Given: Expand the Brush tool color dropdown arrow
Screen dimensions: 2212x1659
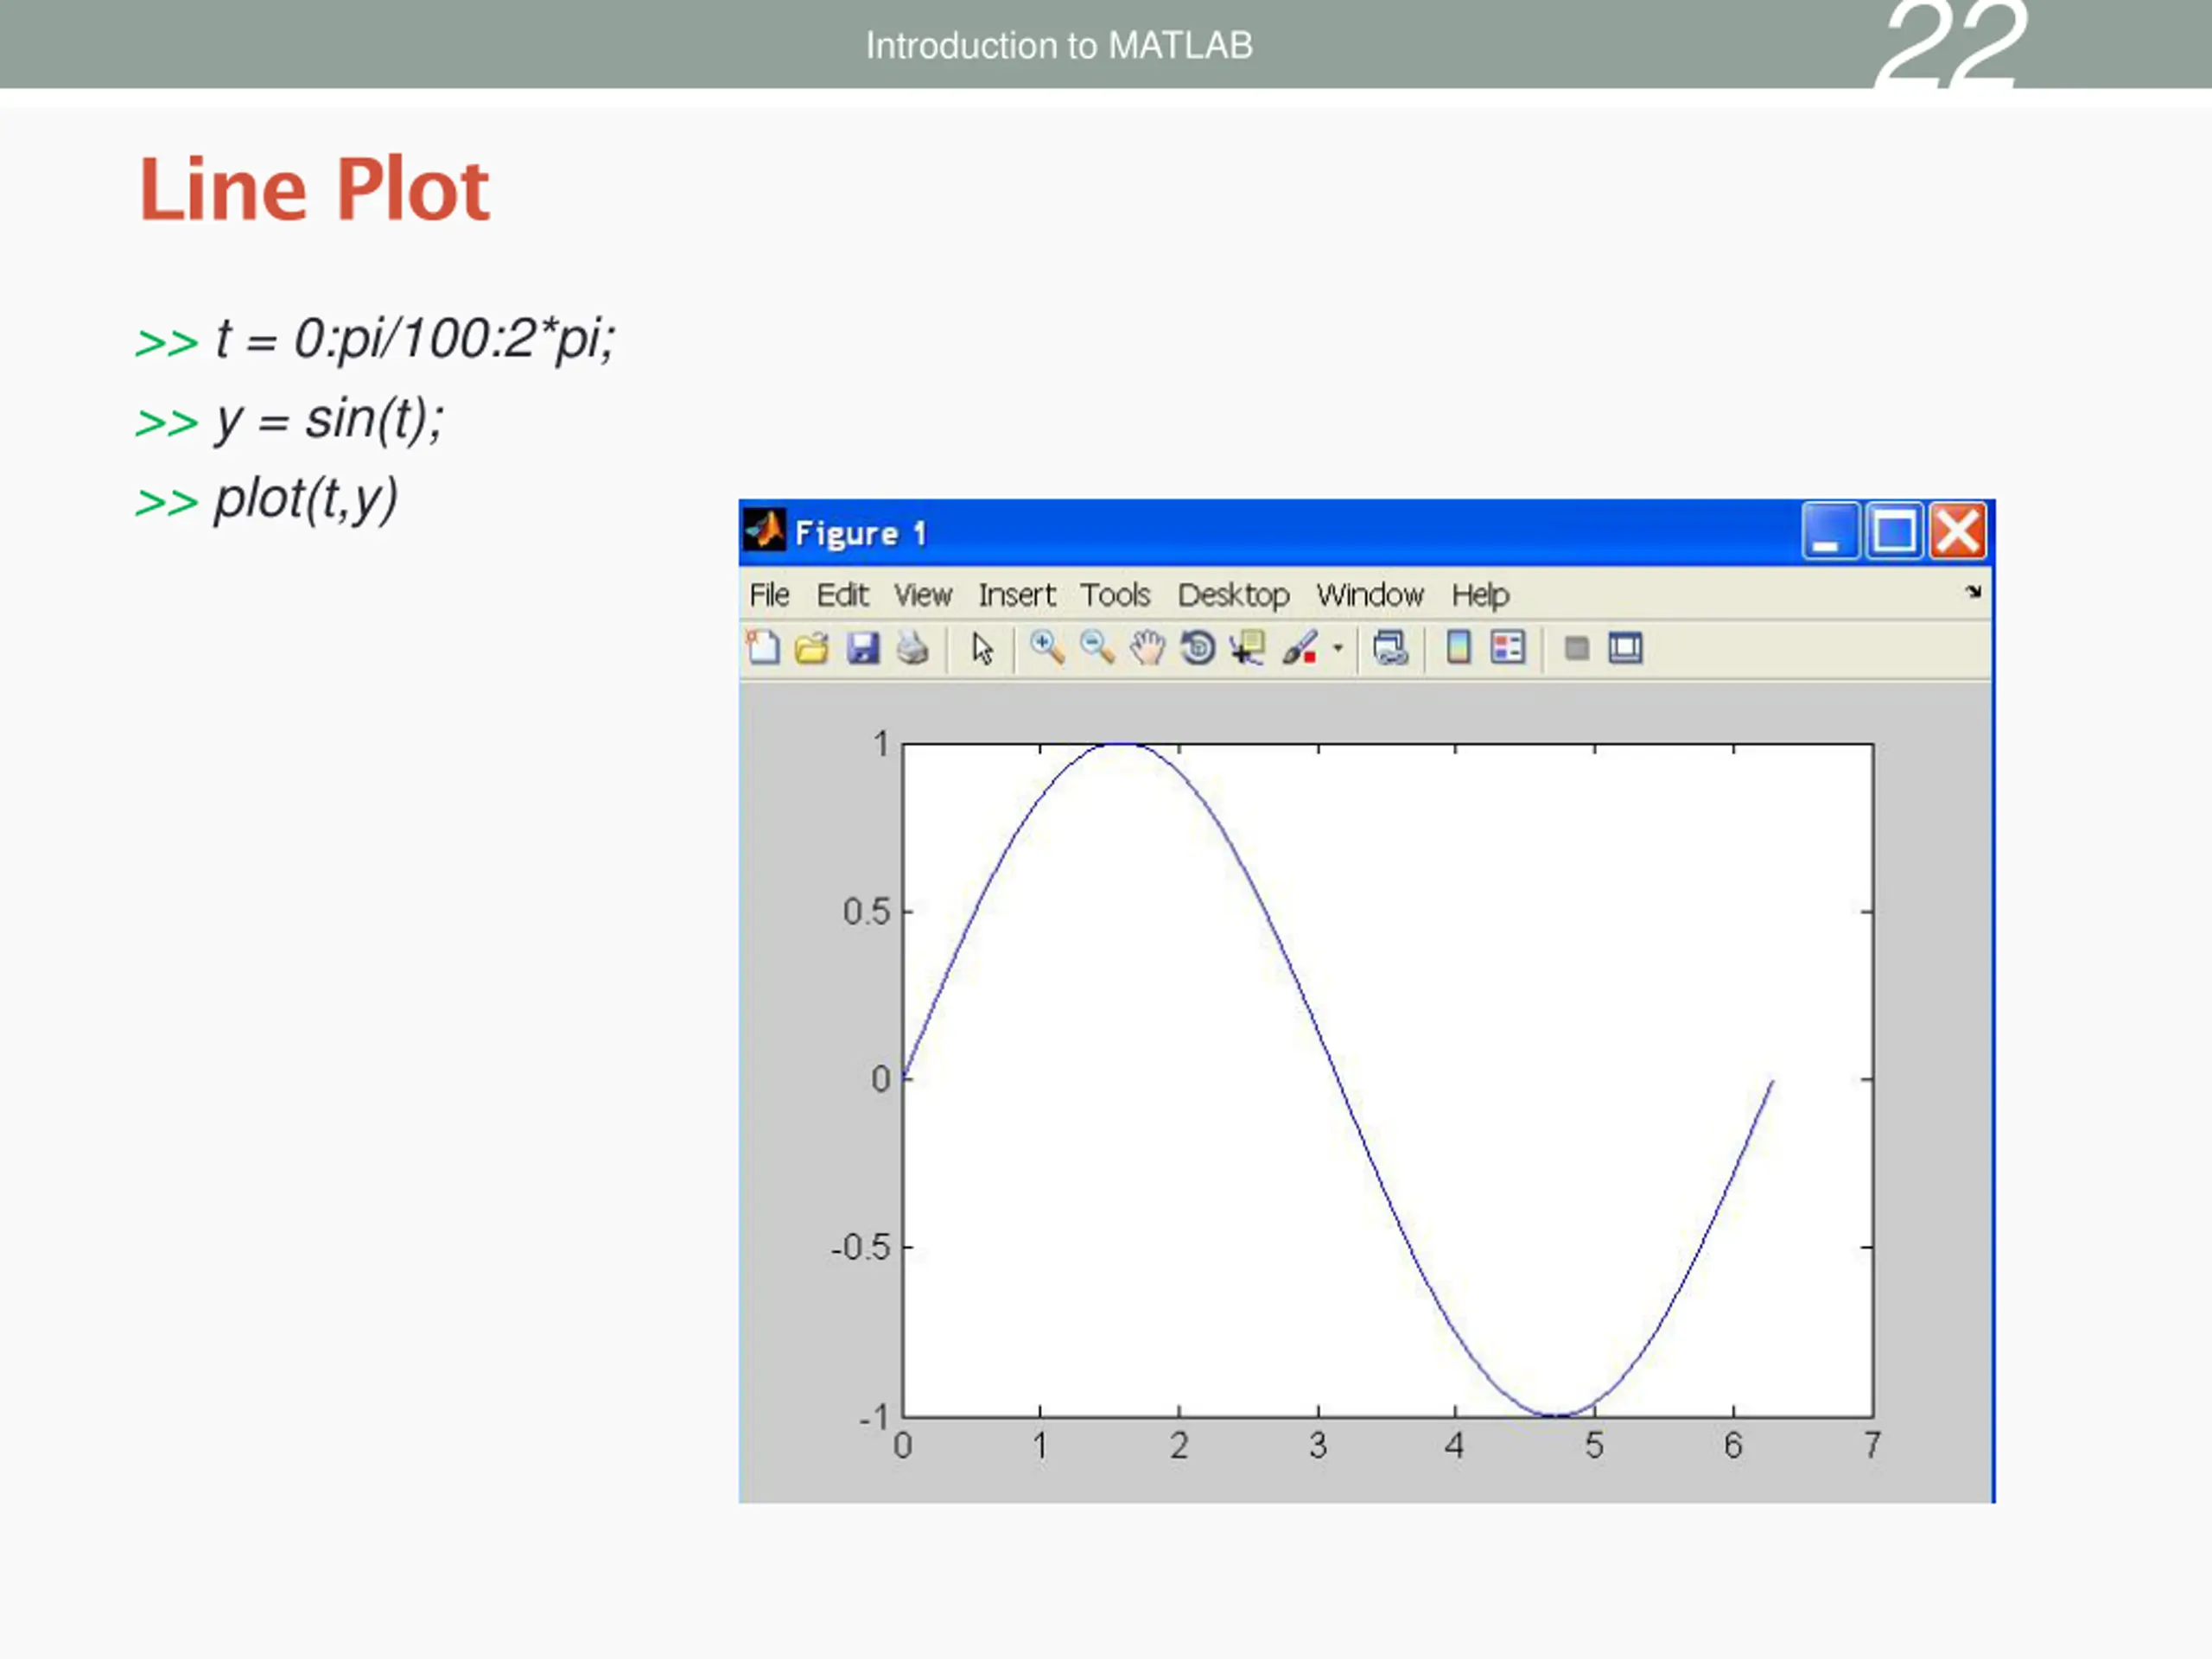Looking at the screenshot, I should (x=1337, y=648).
